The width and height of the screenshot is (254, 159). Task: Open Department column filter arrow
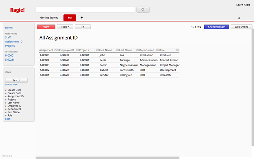[157, 50]
